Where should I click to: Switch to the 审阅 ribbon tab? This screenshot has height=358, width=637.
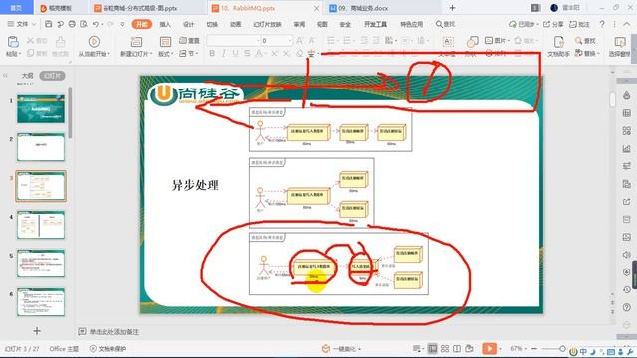point(299,24)
